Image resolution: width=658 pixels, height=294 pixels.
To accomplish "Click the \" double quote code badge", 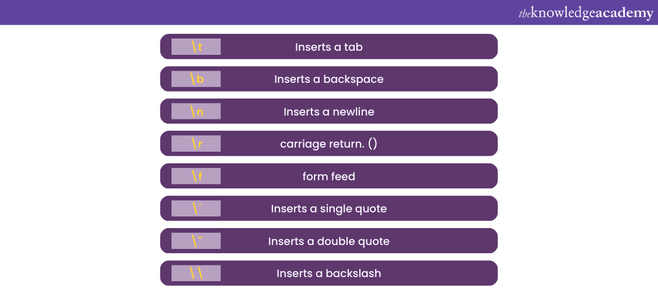I will (x=196, y=241).
